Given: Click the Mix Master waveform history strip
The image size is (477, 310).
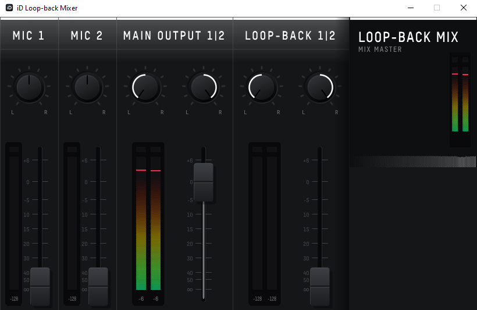Looking at the screenshot, I should pyautogui.click(x=413, y=161).
